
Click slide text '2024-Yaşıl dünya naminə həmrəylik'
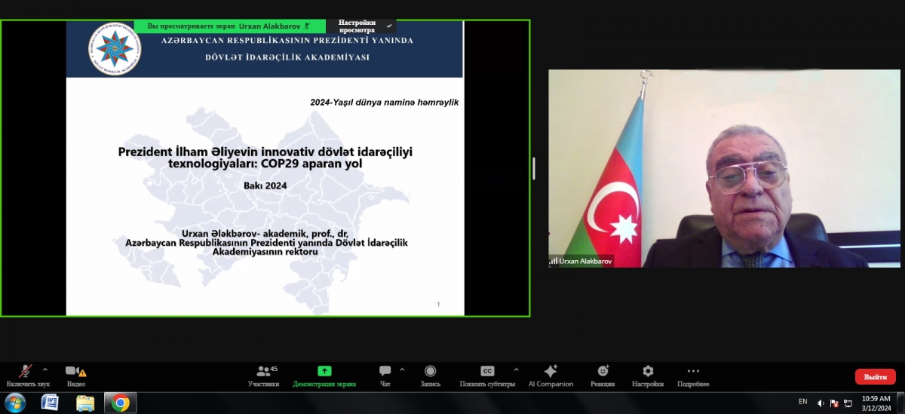(x=385, y=102)
